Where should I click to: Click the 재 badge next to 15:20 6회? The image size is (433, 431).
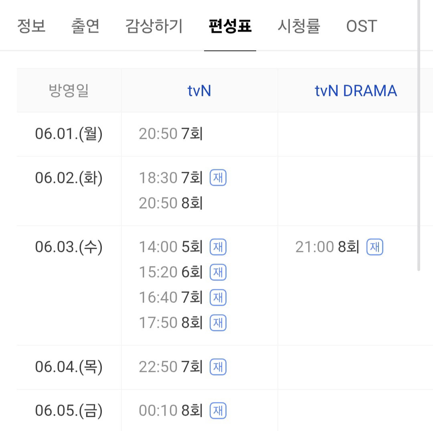(218, 272)
